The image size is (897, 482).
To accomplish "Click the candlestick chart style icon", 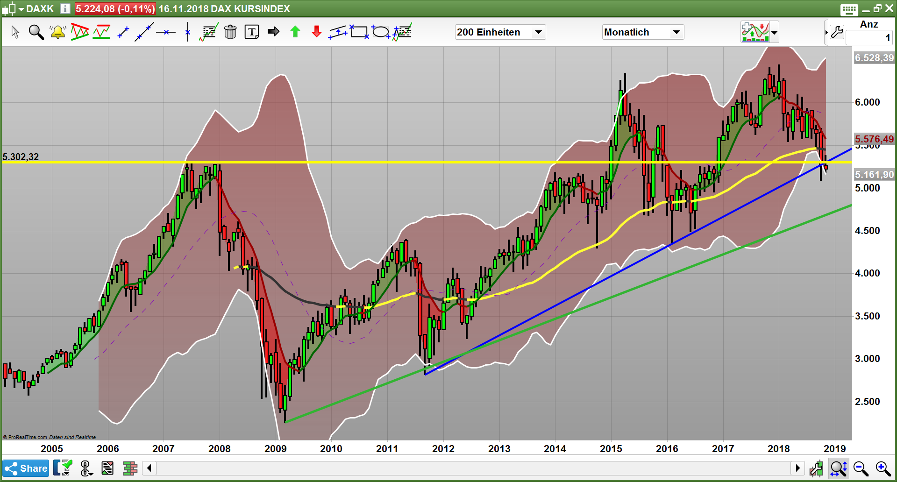I will pyautogui.click(x=9, y=9).
